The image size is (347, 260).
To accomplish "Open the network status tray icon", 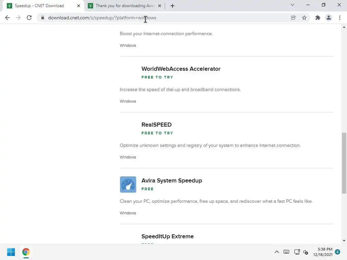I will pos(297,252).
